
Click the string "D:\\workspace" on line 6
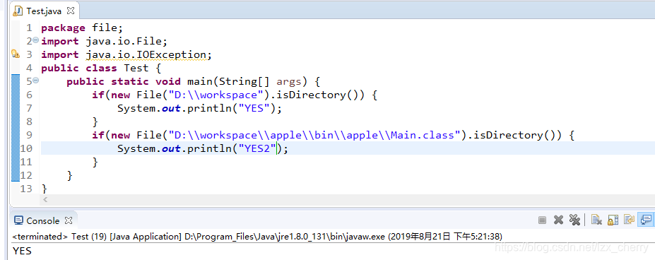216,95
